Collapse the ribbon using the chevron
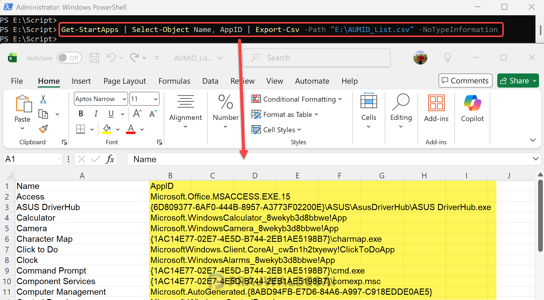Image resolution: width=544 pixels, height=300 pixels. [x=533, y=140]
